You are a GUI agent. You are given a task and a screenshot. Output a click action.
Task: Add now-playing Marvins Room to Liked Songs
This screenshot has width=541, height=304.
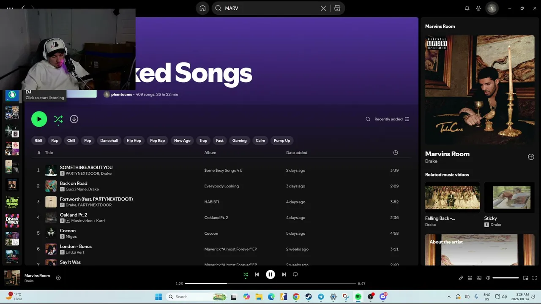58,278
